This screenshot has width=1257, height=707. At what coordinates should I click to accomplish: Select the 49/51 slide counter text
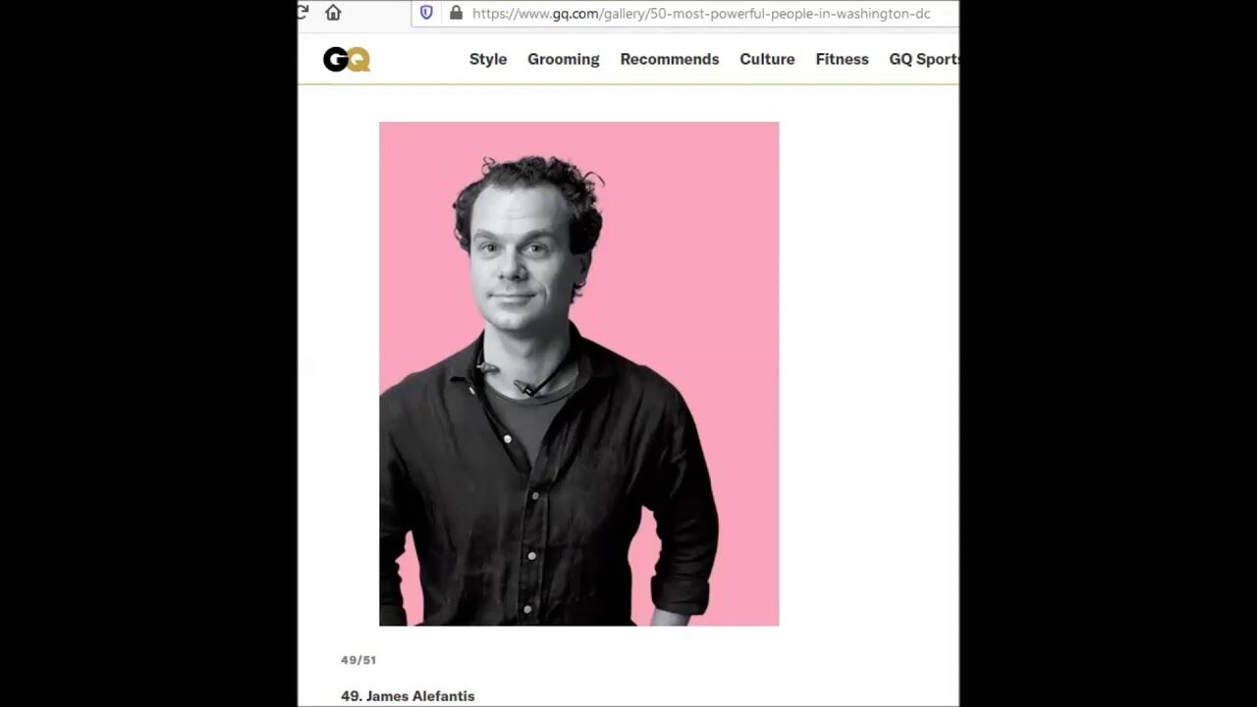[358, 660]
